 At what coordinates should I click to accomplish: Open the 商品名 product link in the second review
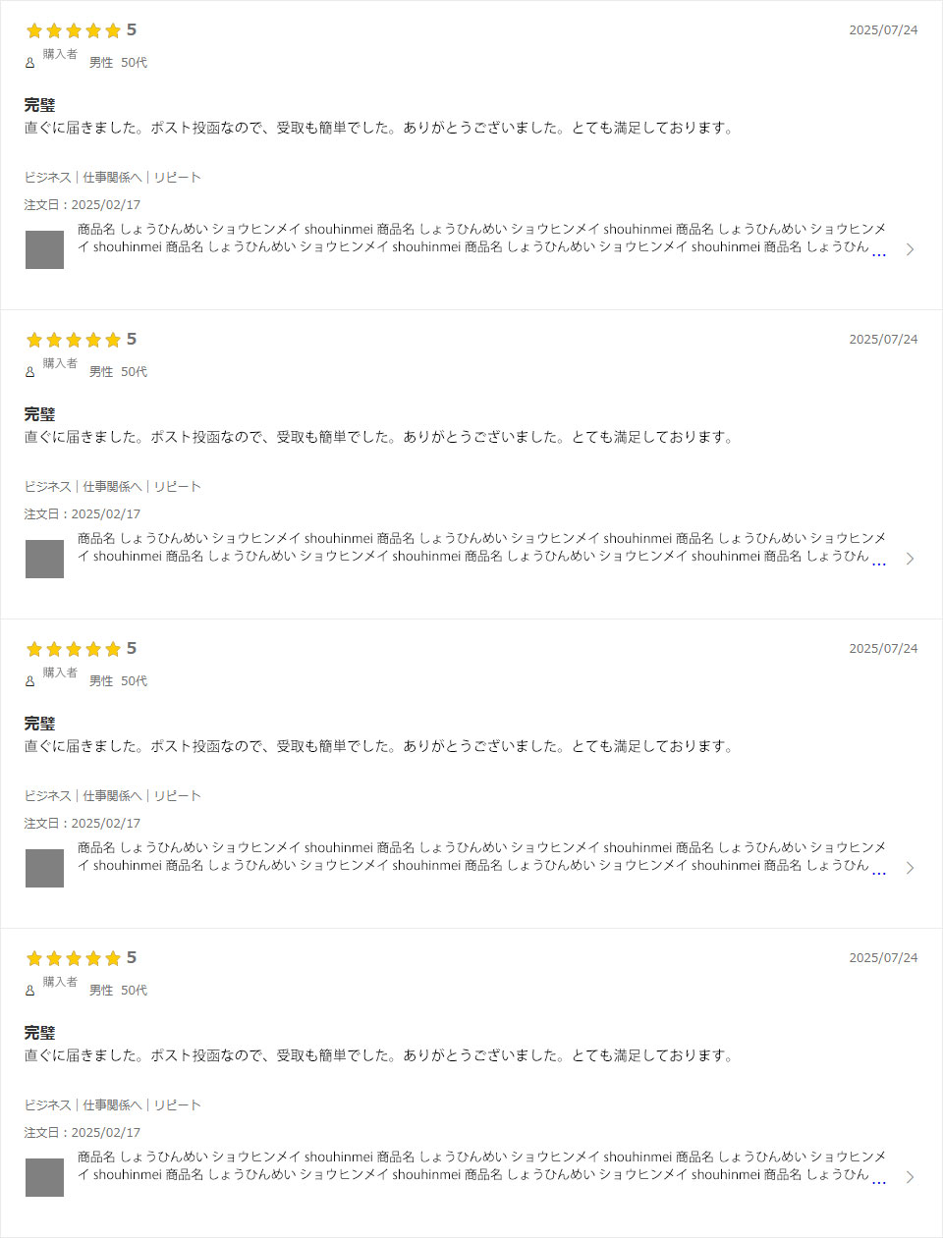coord(481,548)
